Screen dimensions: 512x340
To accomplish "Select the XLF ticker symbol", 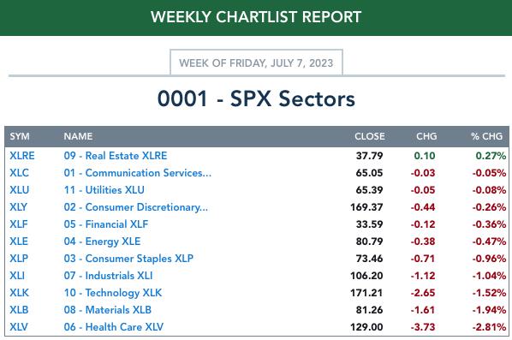I will (x=19, y=224).
